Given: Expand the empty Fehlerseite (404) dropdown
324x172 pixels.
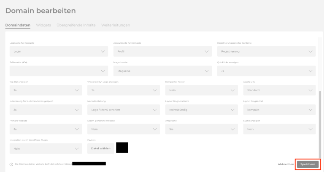Looking at the screenshot, I should [x=58, y=71].
